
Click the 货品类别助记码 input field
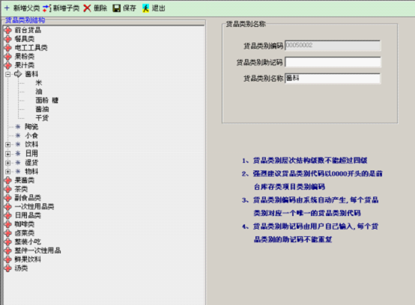point(333,62)
